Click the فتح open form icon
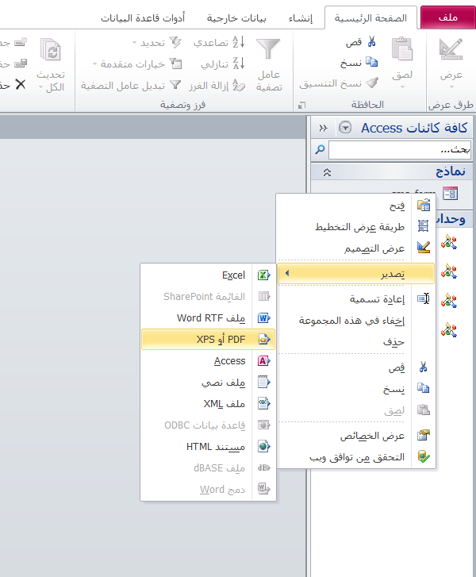This screenshot has width=476, height=577. click(424, 205)
